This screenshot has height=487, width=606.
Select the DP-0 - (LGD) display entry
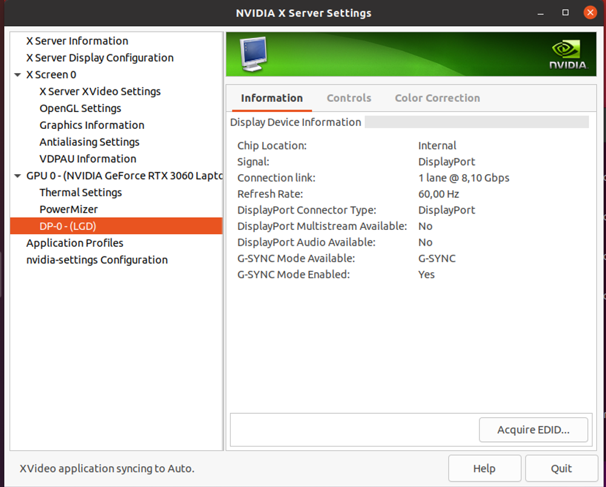(x=116, y=226)
